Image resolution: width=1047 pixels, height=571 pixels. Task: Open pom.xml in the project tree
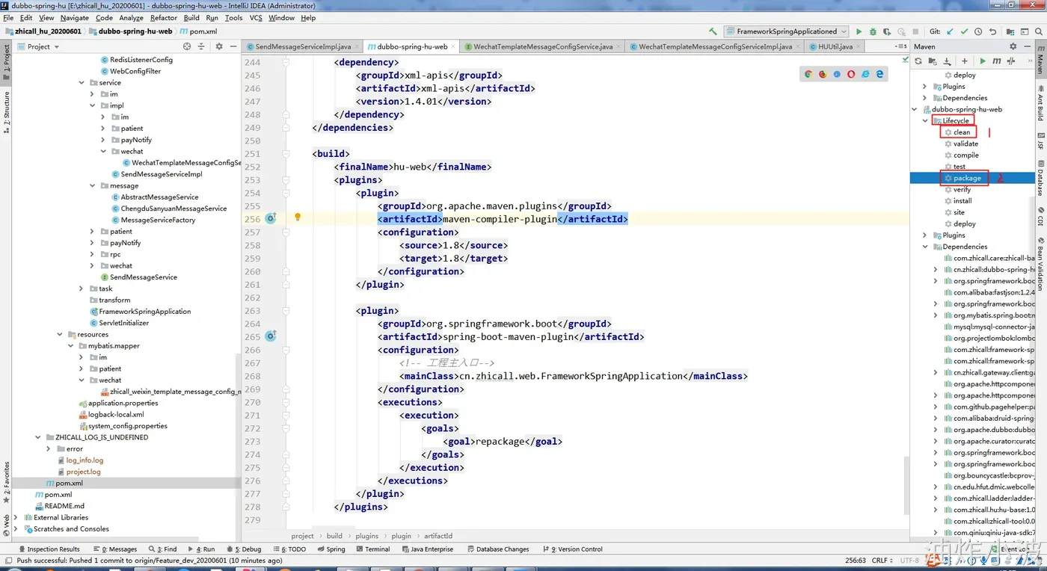point(69,483)
